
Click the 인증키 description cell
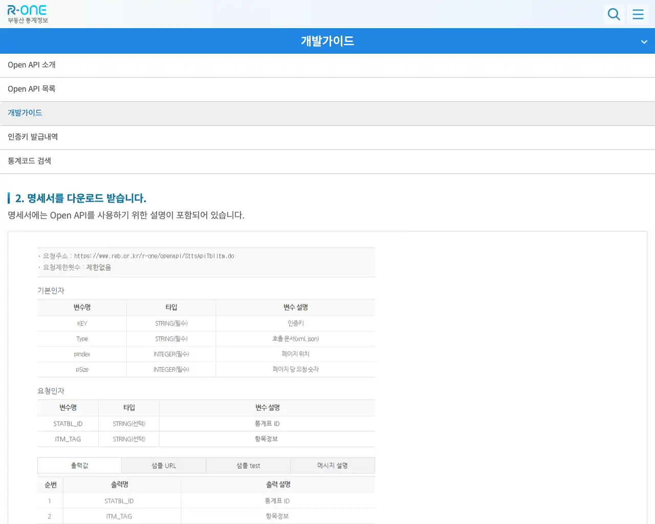point(295,323)
